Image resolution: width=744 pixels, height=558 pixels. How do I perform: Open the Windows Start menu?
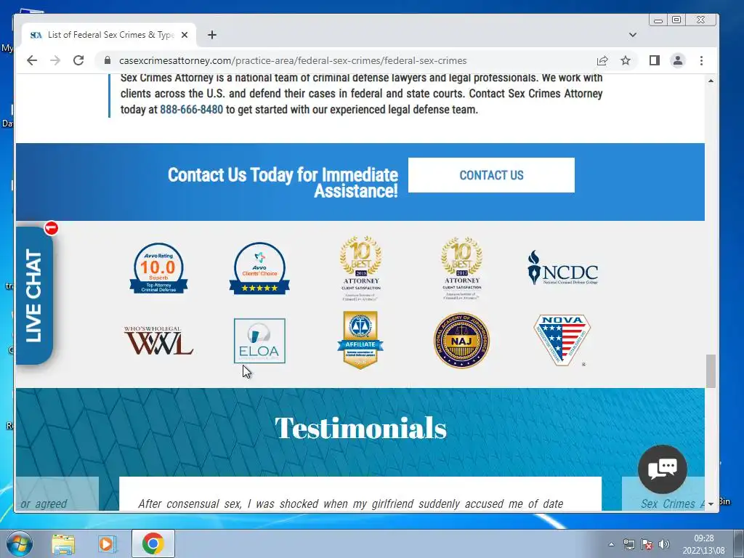[x=20, y=543]
